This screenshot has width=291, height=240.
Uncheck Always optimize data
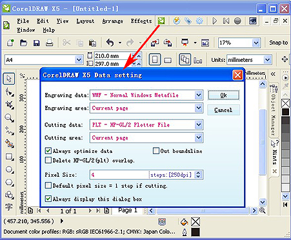click(48, 150)
